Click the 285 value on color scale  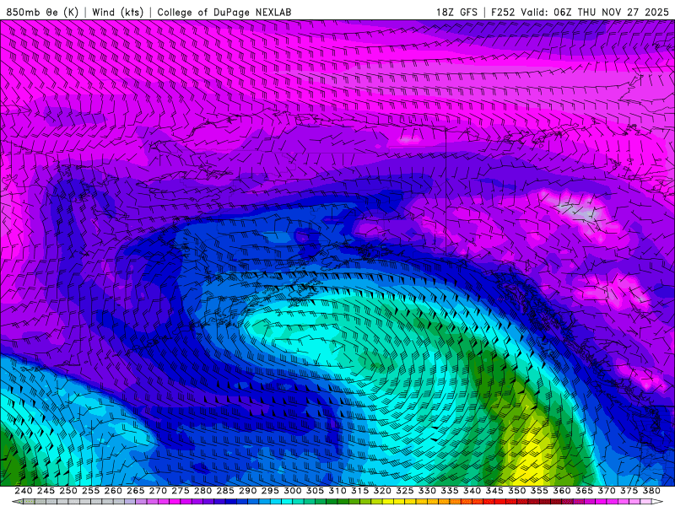tap(225, 491)
